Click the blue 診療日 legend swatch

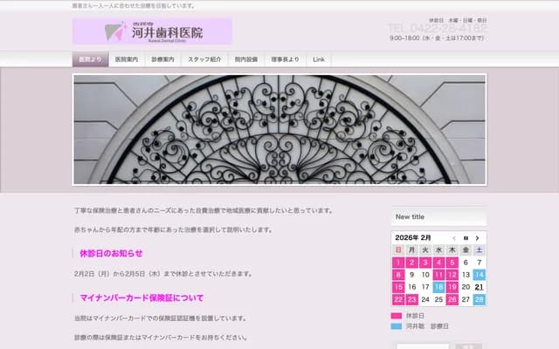click(x=396, y=326)
